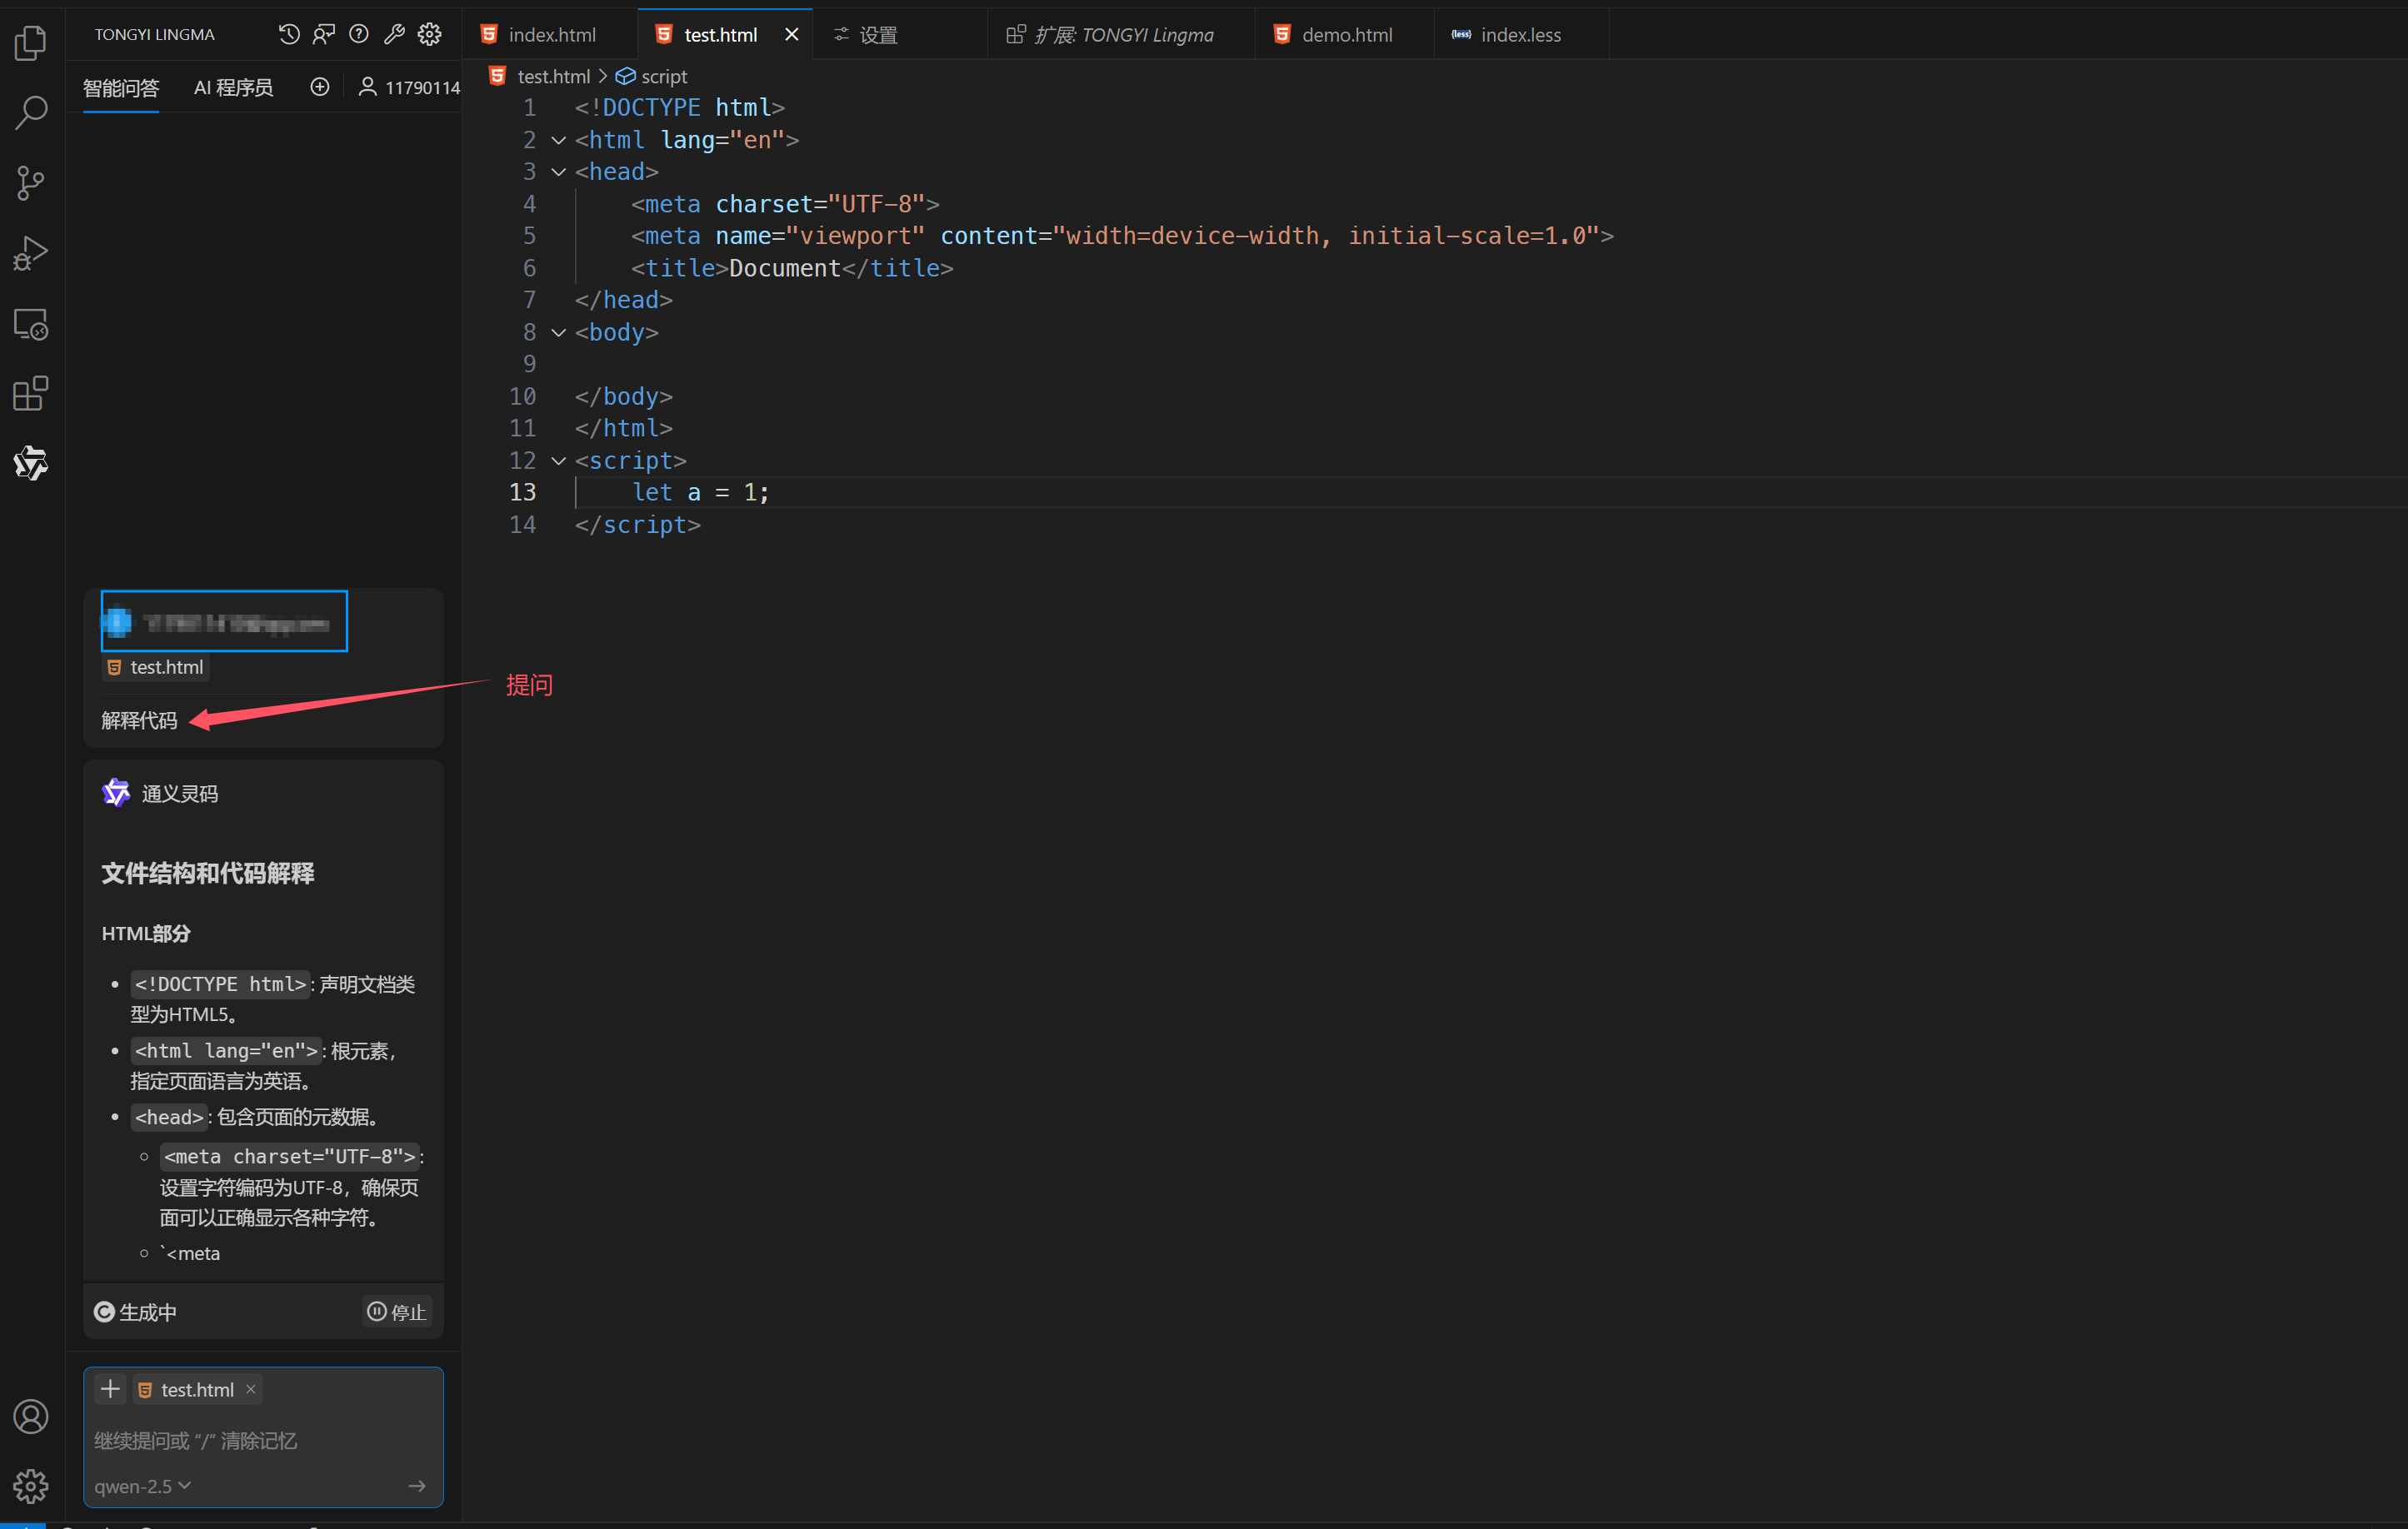Click the test.html file chip in question
Viewport: 2408px width, 1529px height.
[155, 666]
